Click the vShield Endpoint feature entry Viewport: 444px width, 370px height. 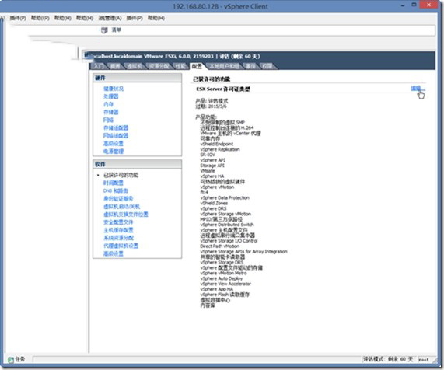217,144
